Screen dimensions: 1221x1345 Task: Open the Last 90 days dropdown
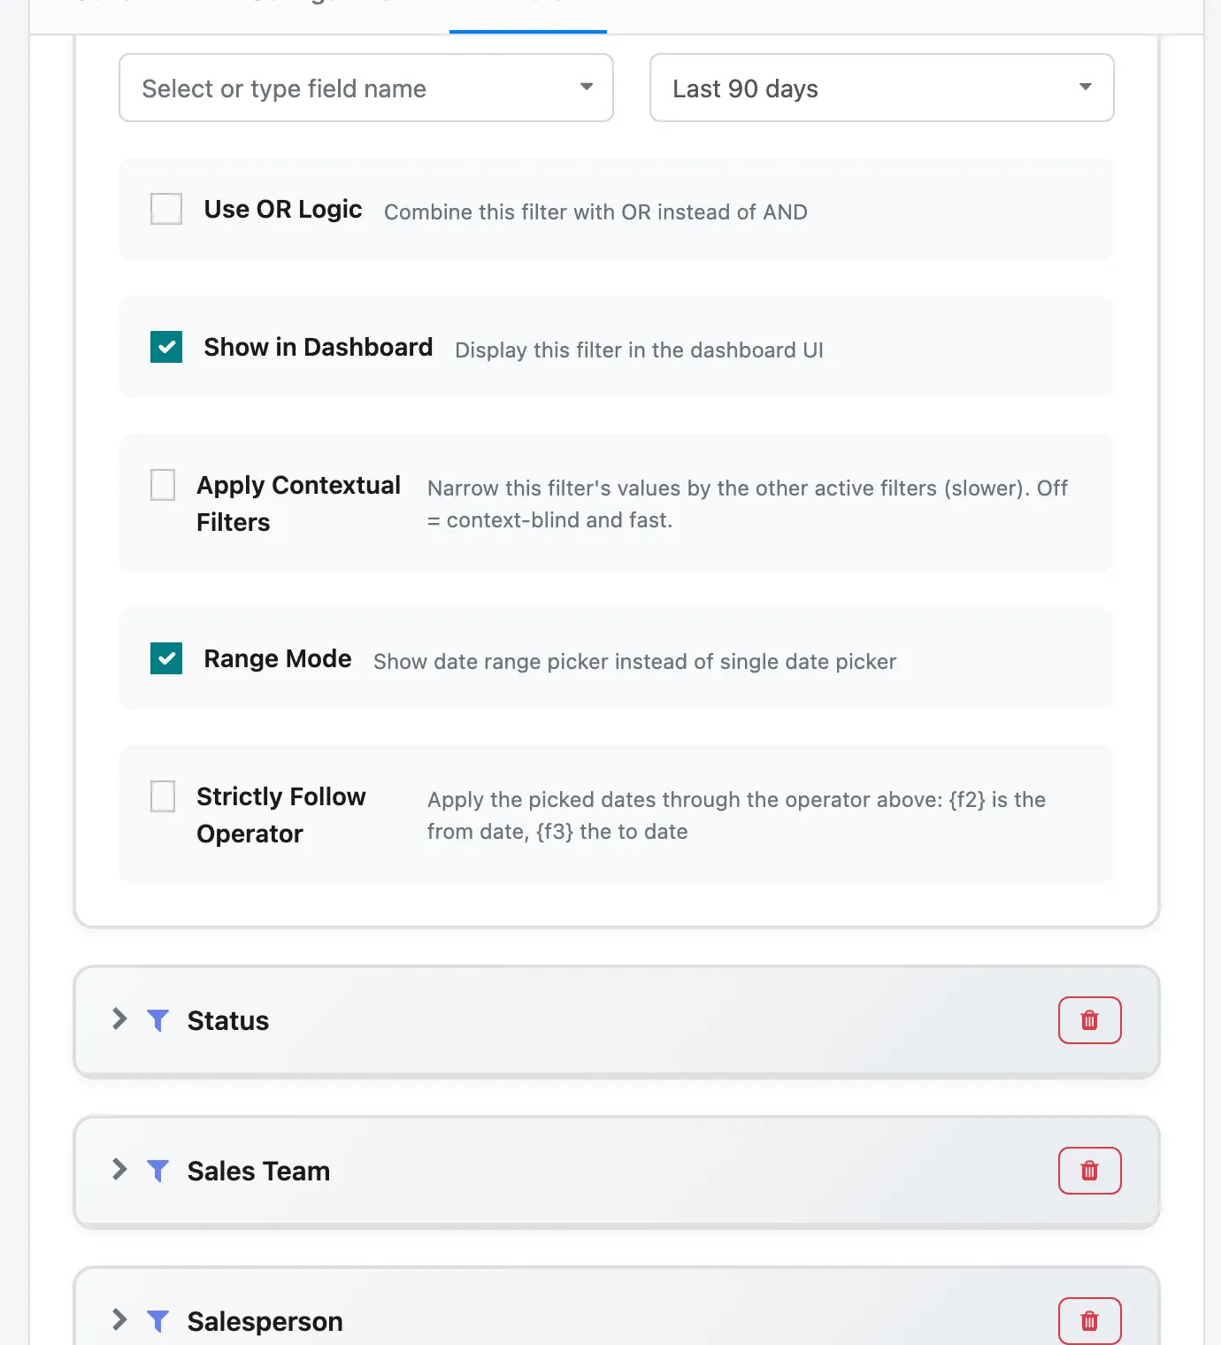coord(882,88)
